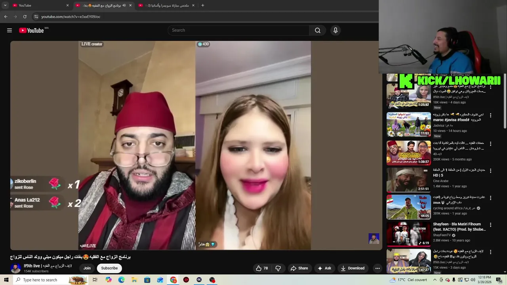Screen dimensions: 507x285
Task: Open the weather widget 17°C Ciel couvert
Action: click(x=408, y=280)
